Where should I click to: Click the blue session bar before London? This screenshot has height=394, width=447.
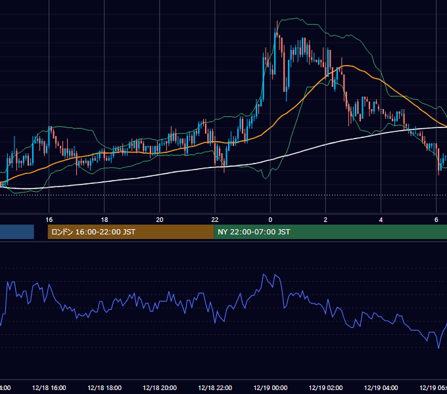pyautogui.click(x=17, y=232)
